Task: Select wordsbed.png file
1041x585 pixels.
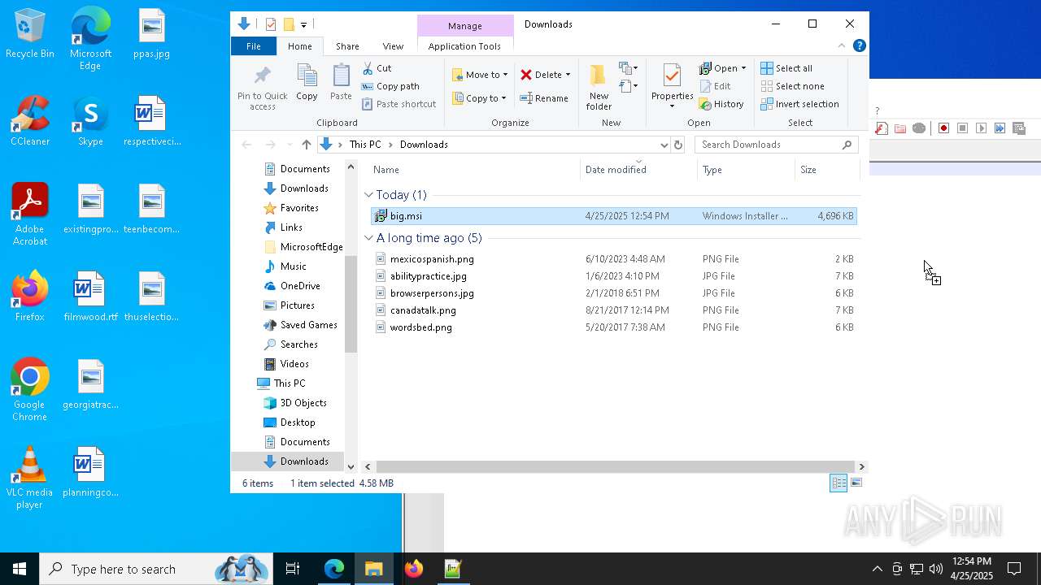Action: pos(613,327)
